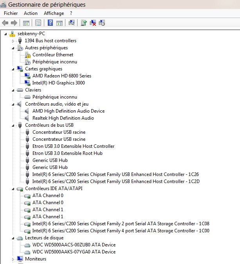Viewport: 240px width, 264px height.
Task: Open the Action menu
Action: pos(31,13)
